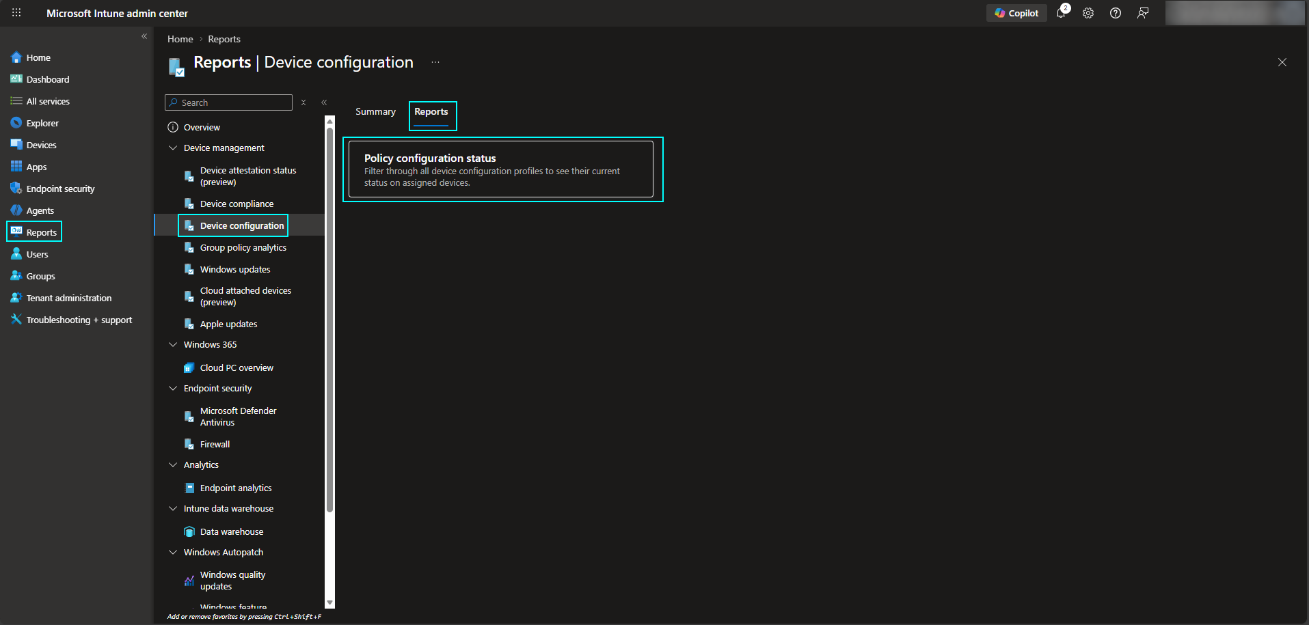The width and height of the screenshot is (1309, 625).
Task: Select Device configuration in the menu
Action: [242, 225]
